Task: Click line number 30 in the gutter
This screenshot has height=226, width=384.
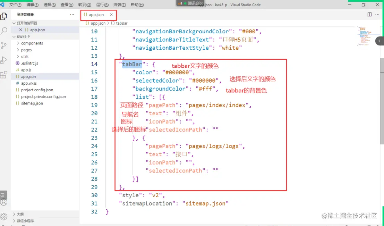Action: coord(94,195)
